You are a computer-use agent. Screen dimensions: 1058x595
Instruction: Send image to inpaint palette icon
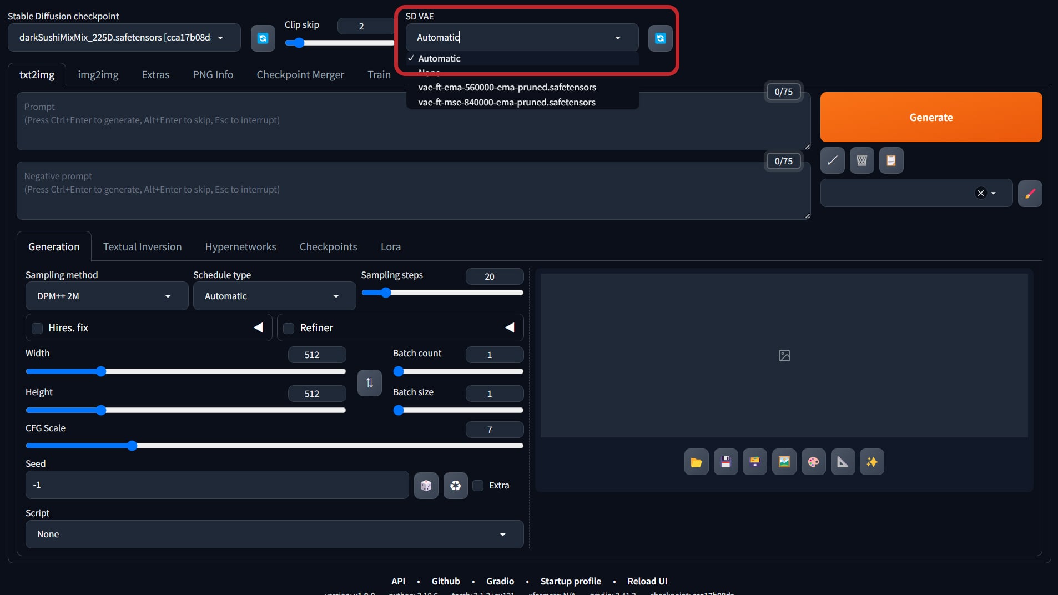coord(813,462)
